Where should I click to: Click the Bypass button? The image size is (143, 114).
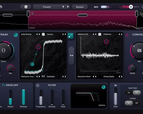[x=80, y=7]
